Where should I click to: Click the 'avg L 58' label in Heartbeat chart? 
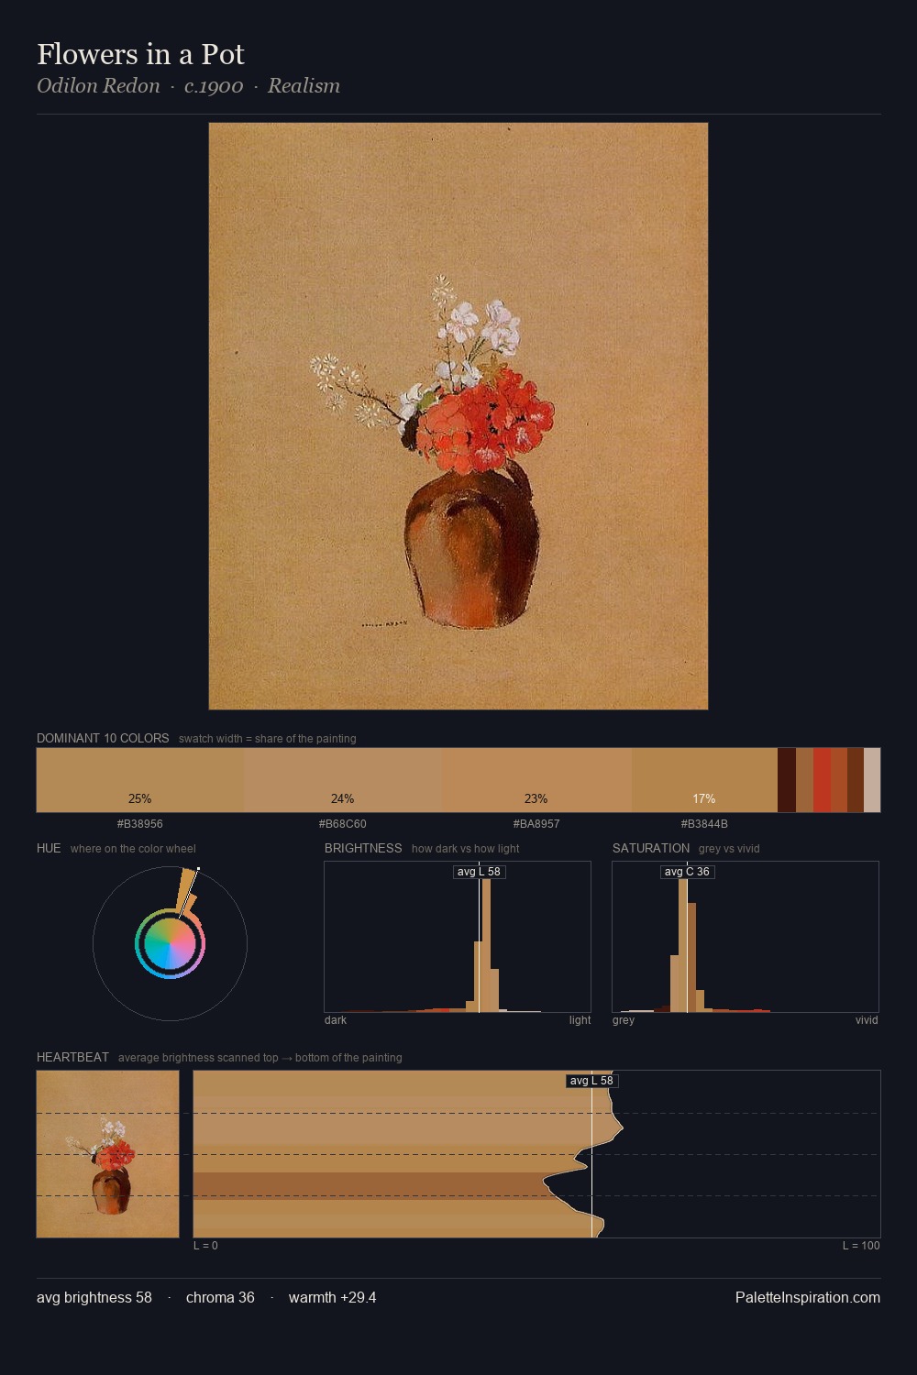[x=591, y=1081]
